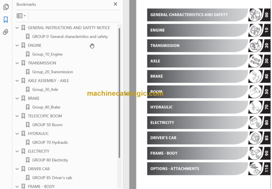Click the BRAKE section banner on page
Viewport: 272px width, 189px height.
(x=198, y=76)
